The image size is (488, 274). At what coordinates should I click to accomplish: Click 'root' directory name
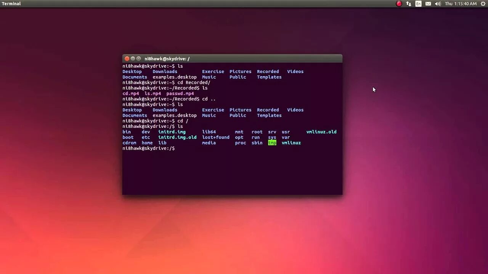(257, 132)
